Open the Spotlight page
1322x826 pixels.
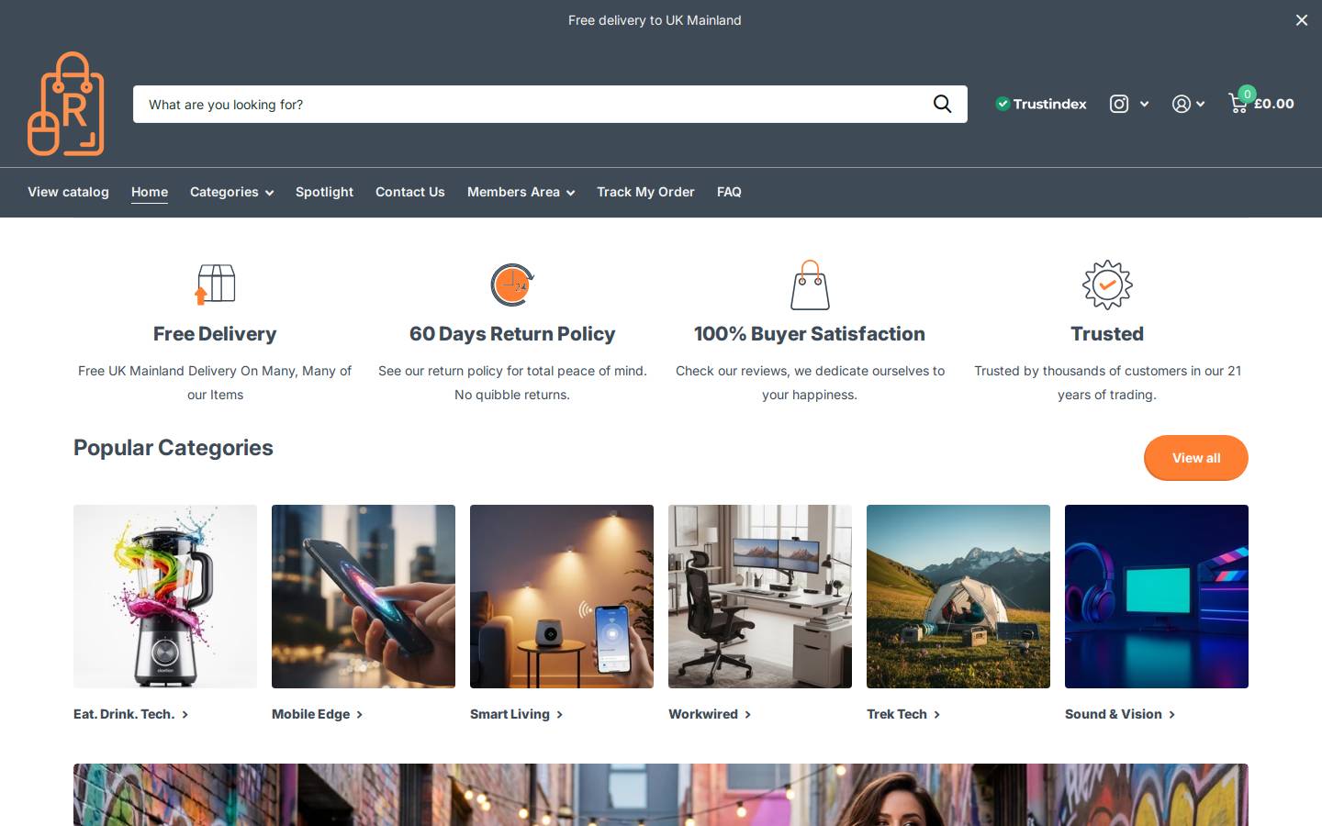(324, 192)
